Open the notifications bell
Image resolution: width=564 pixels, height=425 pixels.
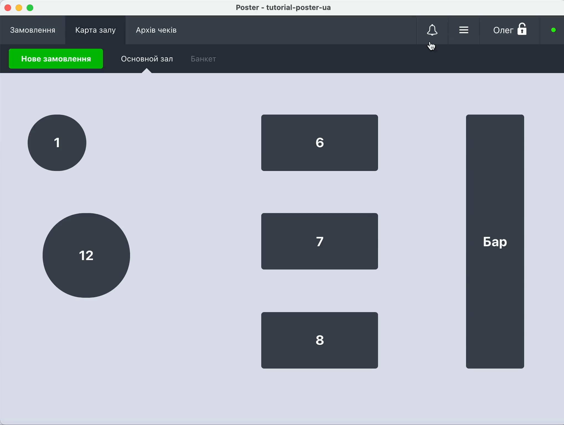coord(432,30)
